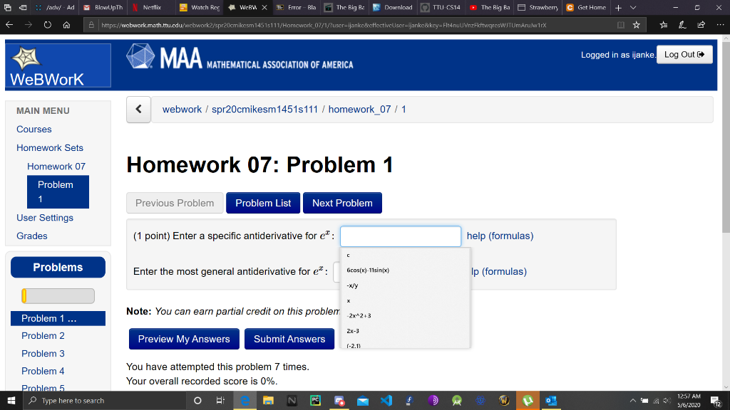Preview My Answers
The height and width of the screenshot is (410, 730).
(x=184, y=339)
